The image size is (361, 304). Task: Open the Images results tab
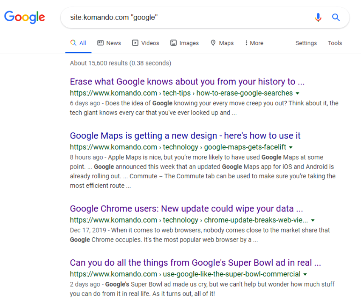coord(184,43)
